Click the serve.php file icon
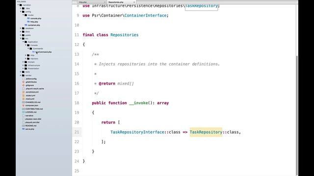The height and width of the screenshot is (176, 314). tap(24, 129)
